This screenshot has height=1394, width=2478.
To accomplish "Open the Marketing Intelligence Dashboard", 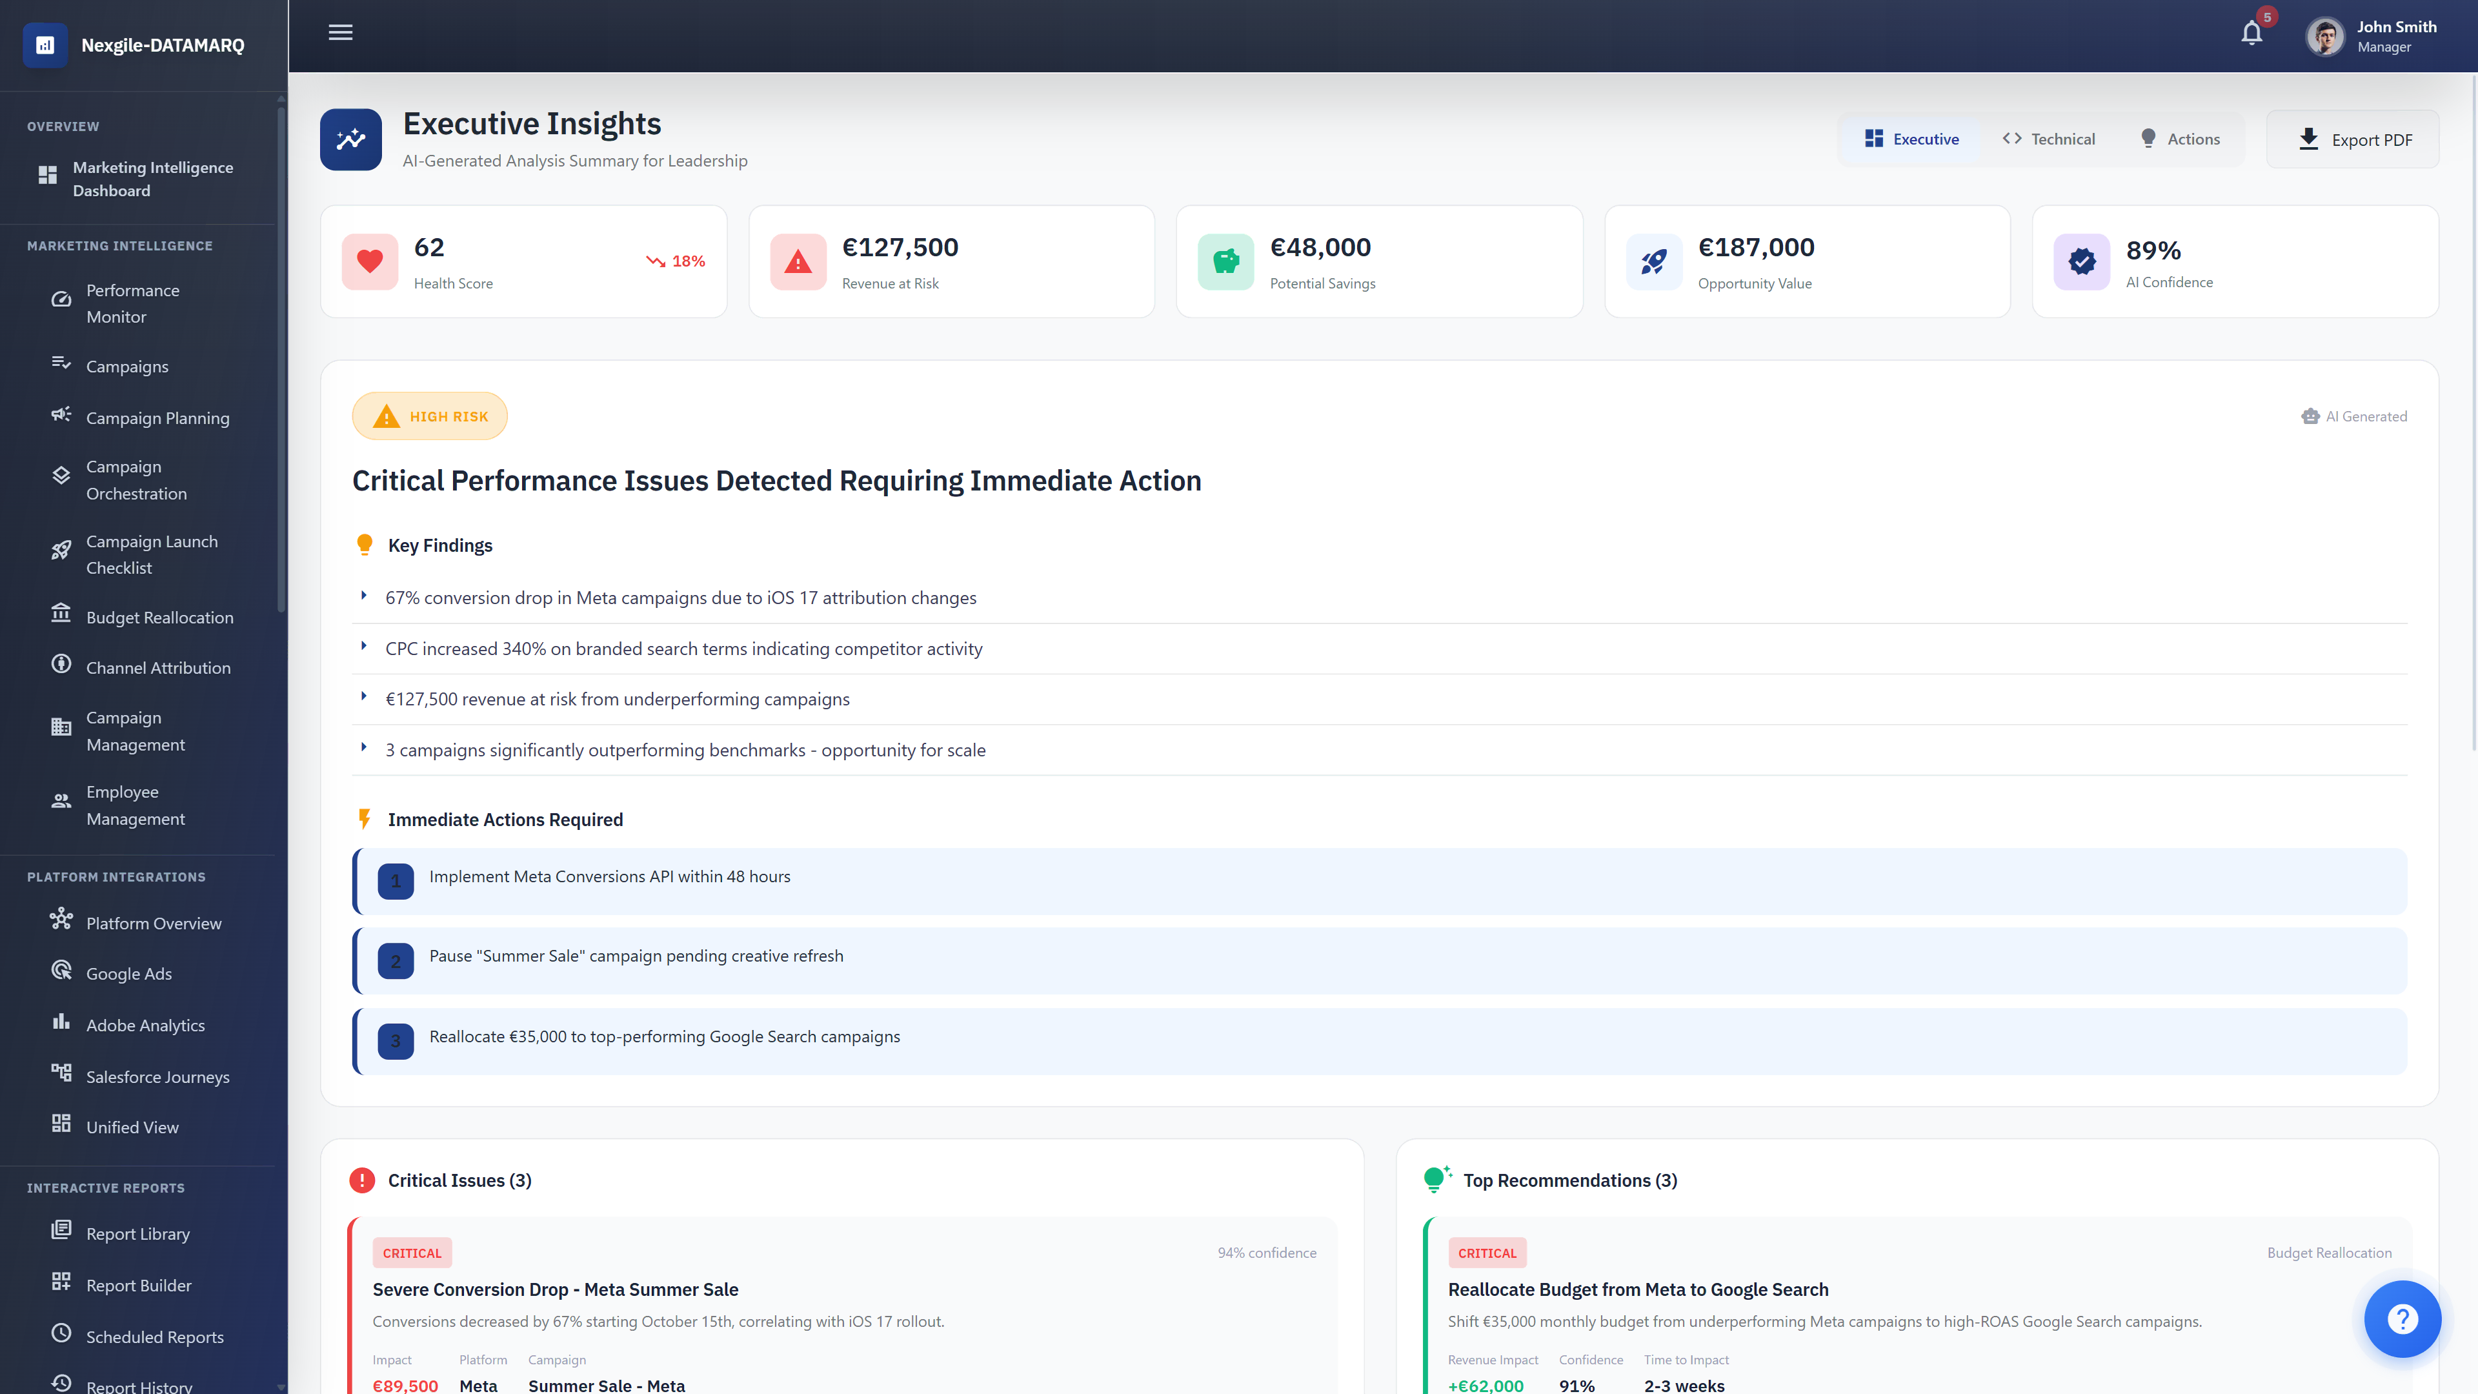I will [152, 178].
